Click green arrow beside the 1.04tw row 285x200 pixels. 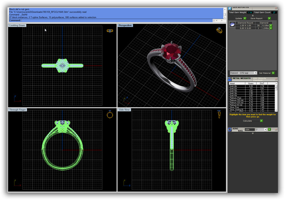(271, 28)
